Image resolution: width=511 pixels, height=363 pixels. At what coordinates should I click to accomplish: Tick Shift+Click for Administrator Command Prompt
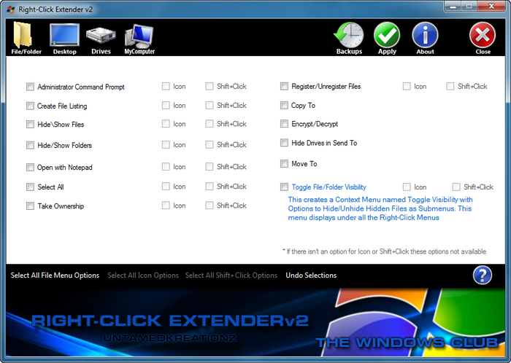(x=210, y=86)
